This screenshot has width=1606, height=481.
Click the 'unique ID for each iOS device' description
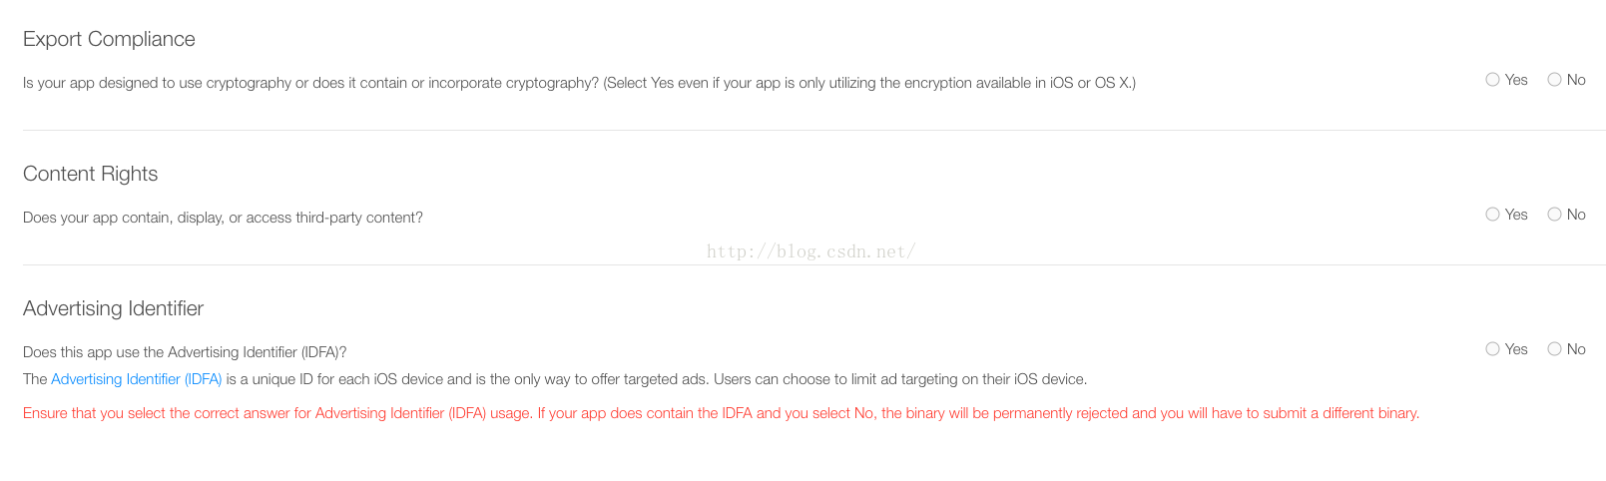655,379
